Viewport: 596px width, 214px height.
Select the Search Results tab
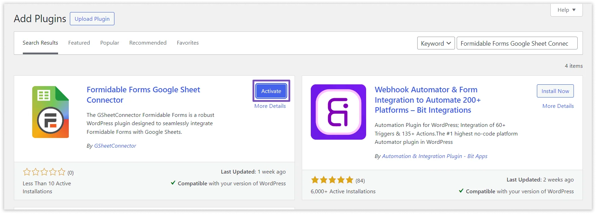40,43
